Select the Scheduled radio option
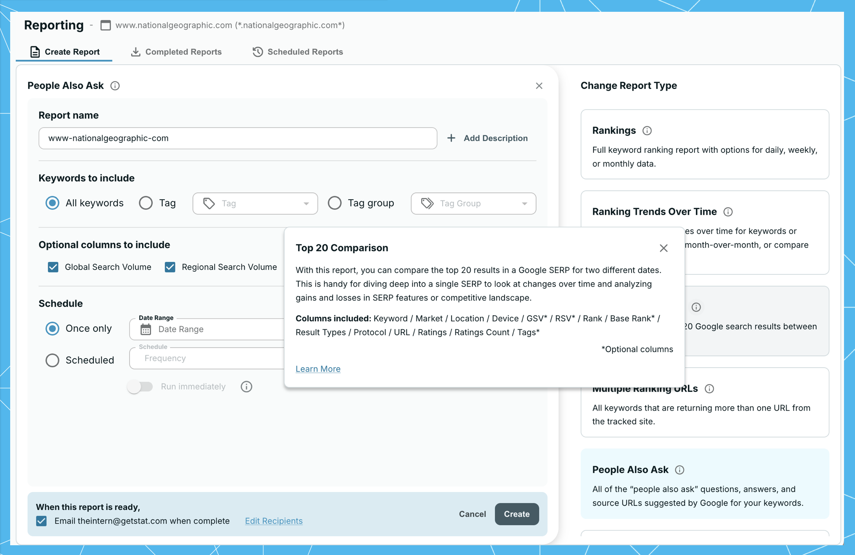This screenshot has height=555, width=855. coord(53,360)
